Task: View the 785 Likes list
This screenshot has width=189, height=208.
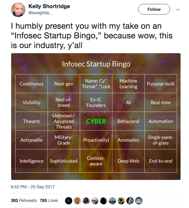Action: pos(49,200)
